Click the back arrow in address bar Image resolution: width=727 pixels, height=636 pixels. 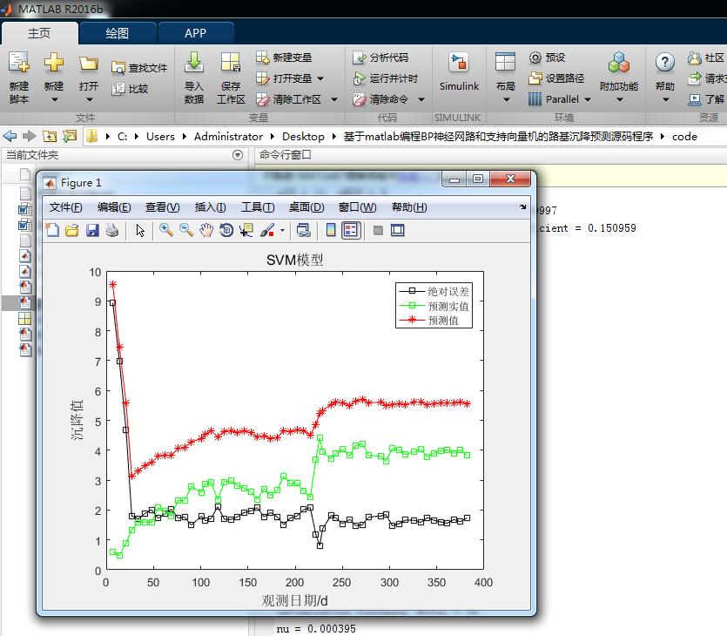click(x=10, y=137)
